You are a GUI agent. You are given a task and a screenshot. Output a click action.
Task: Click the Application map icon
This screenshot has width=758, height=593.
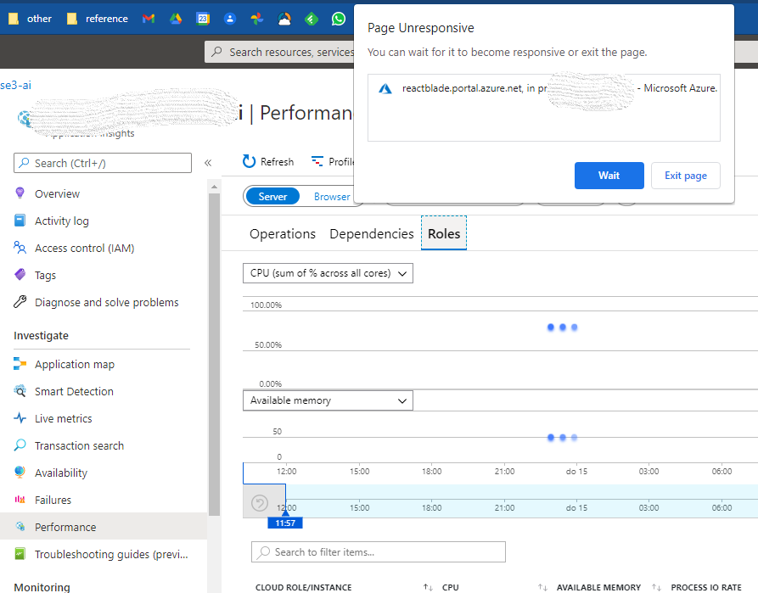point(20,363)
